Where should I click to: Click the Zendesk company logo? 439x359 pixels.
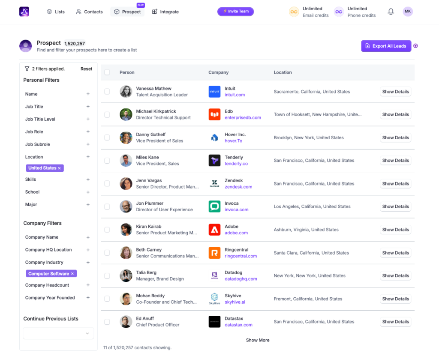[x=214, y=183]
